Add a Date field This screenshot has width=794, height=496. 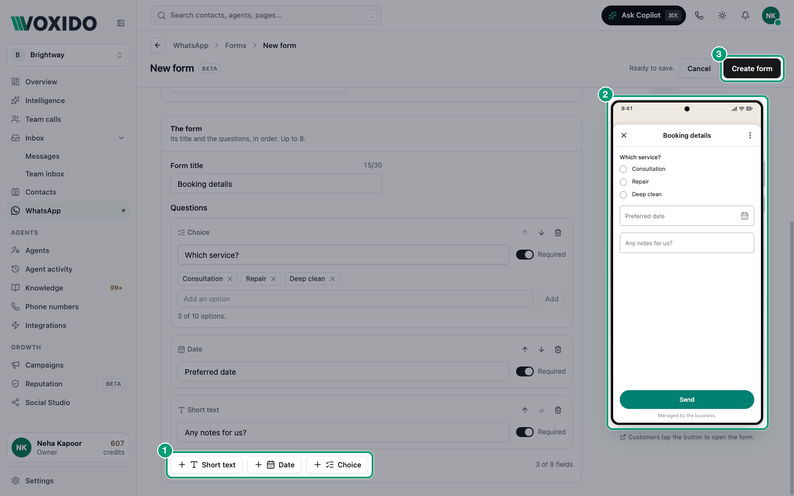click(x=275, y=465)
